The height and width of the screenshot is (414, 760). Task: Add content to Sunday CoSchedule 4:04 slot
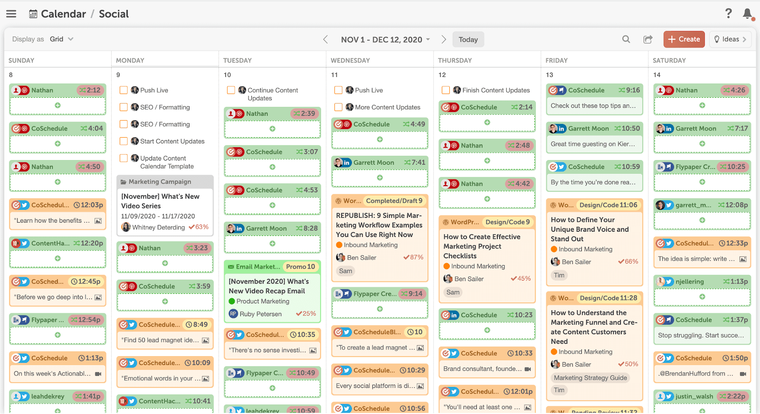coord(57,143)
